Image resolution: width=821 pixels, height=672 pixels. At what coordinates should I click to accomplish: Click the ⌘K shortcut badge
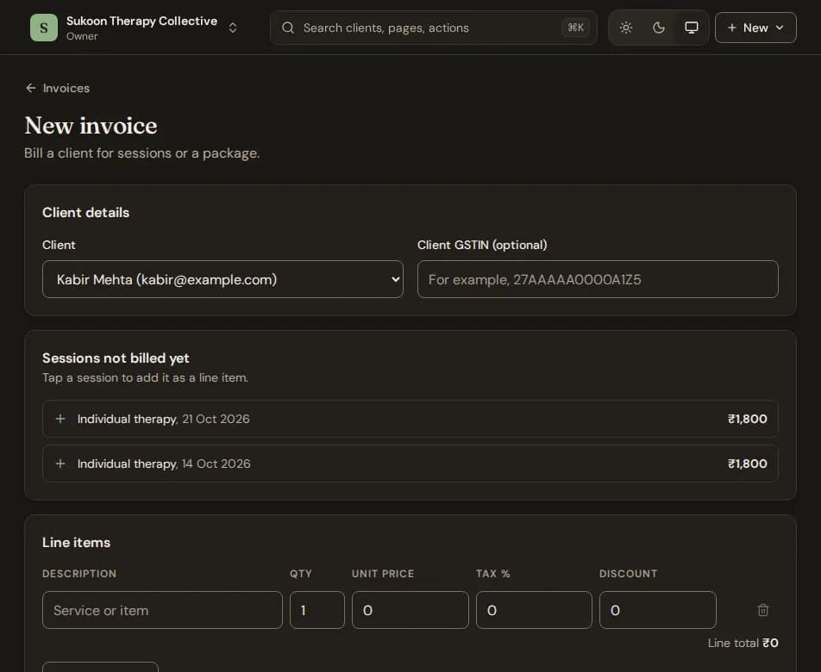click(x=575, y=28)
